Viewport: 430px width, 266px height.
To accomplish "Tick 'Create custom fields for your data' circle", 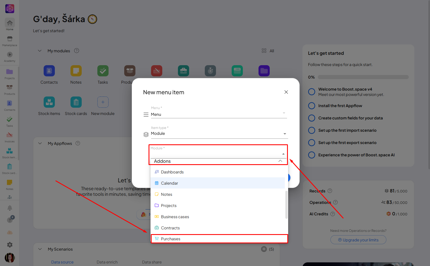I will coord(311,118).
